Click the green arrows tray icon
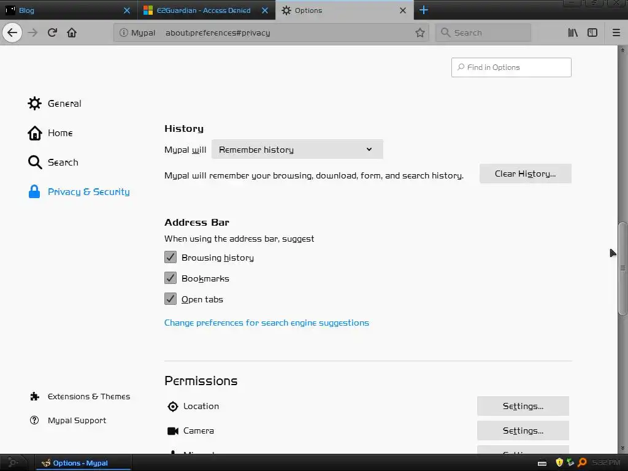The image size is (628, 471). coord(571,462)
